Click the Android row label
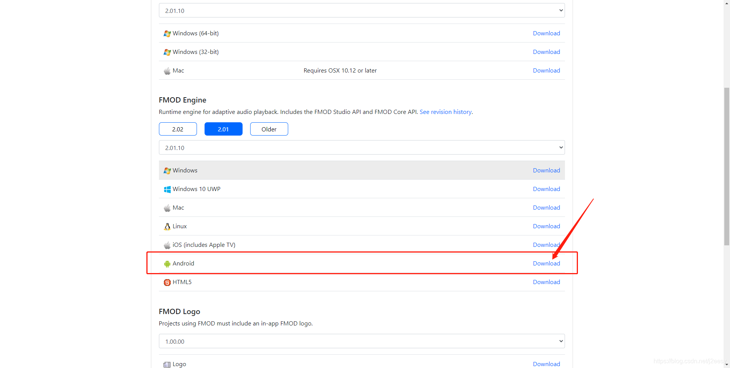Viewport: 730px width, 368px height. tap(183, 264)
